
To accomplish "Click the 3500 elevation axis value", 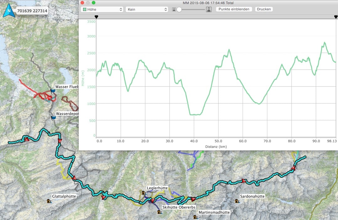I will [91, 22].
